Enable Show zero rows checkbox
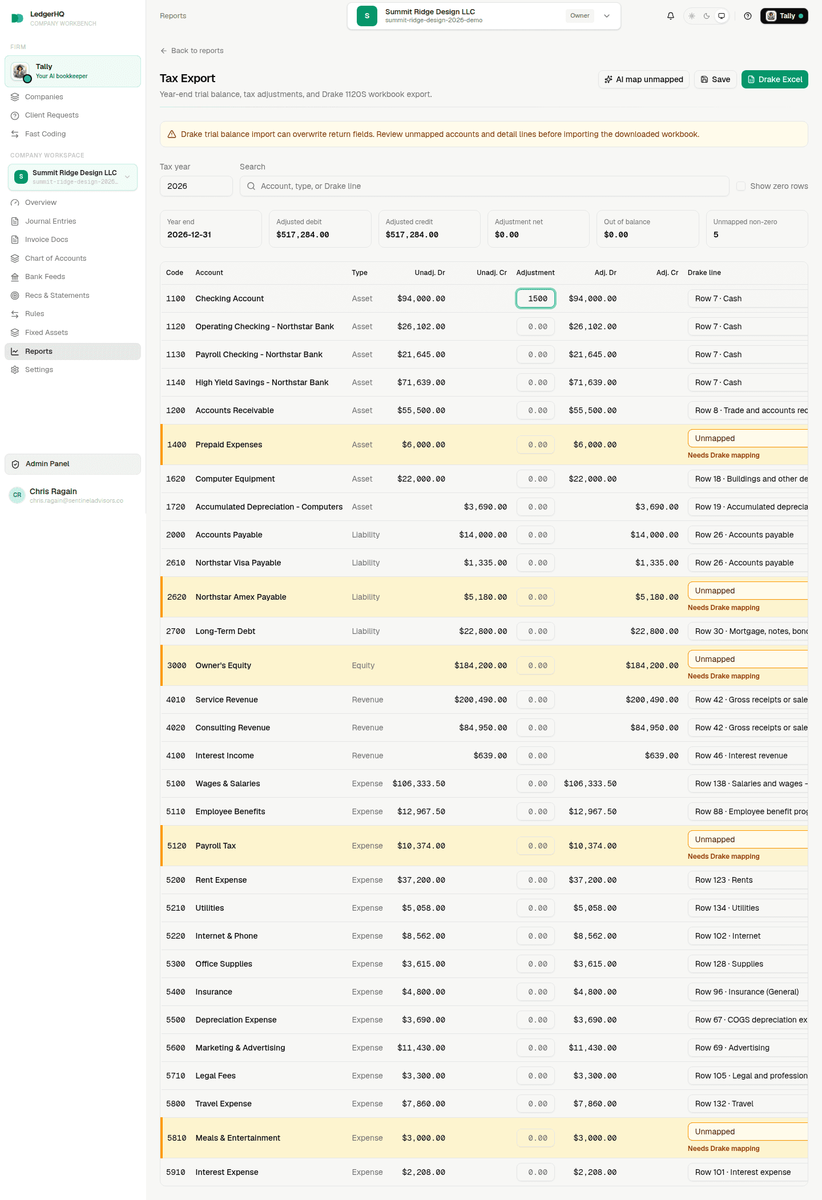822x1200 pixels. coord(741,186)
